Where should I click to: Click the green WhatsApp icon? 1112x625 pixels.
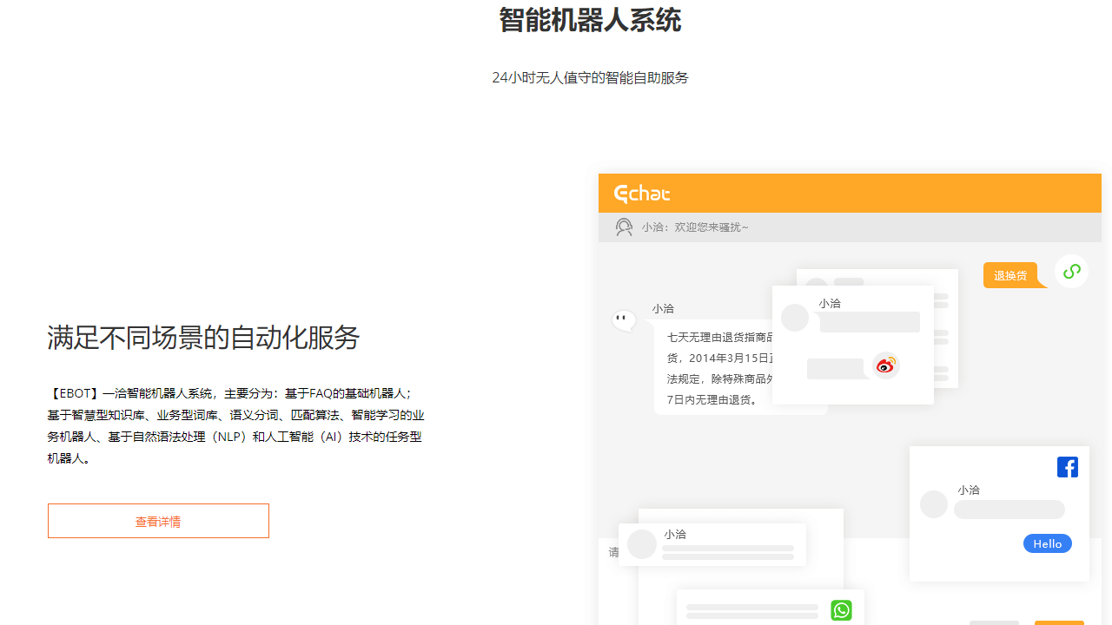pyautogui.click(x=841, y=610)
